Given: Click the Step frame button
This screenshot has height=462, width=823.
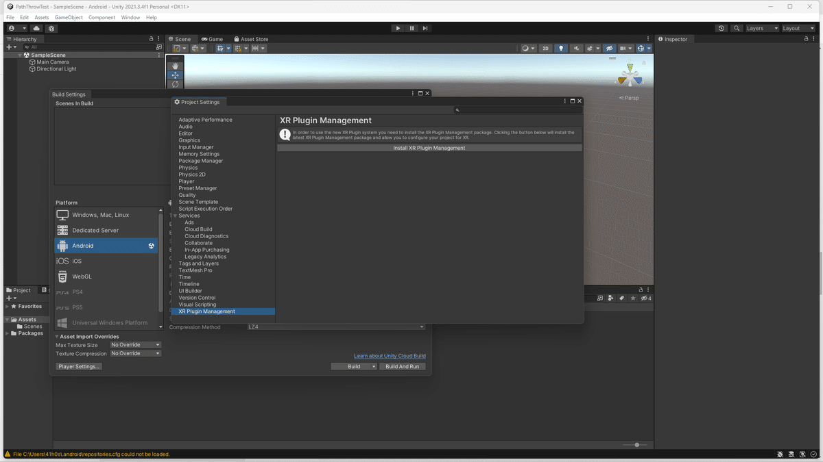Looking at the screenshot, I should [425, 28].
